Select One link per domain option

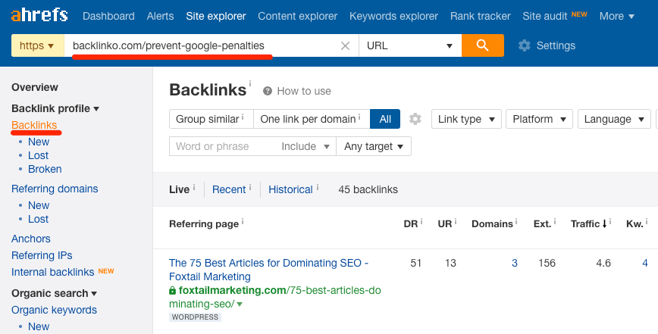311,119
